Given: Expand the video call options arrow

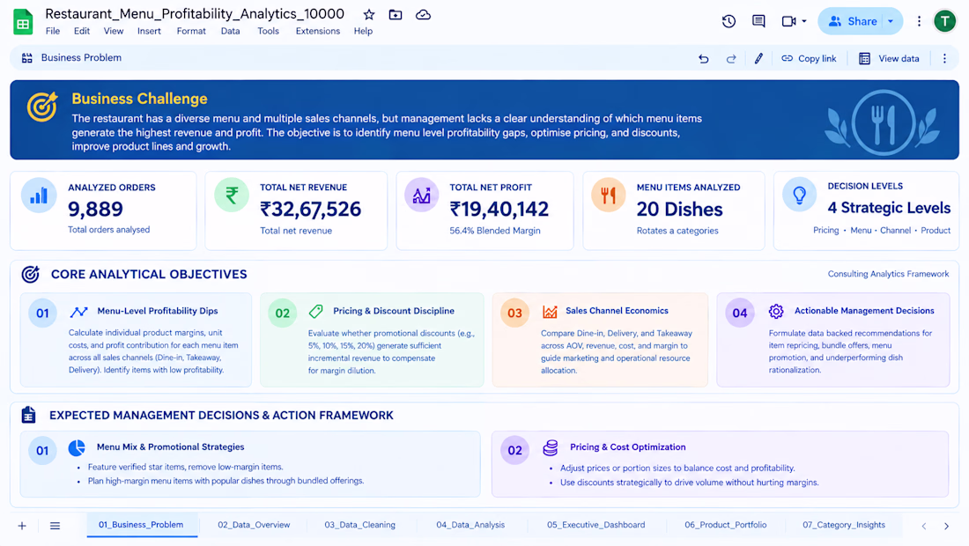Looking at the screenshot, I should coord(804,22).
